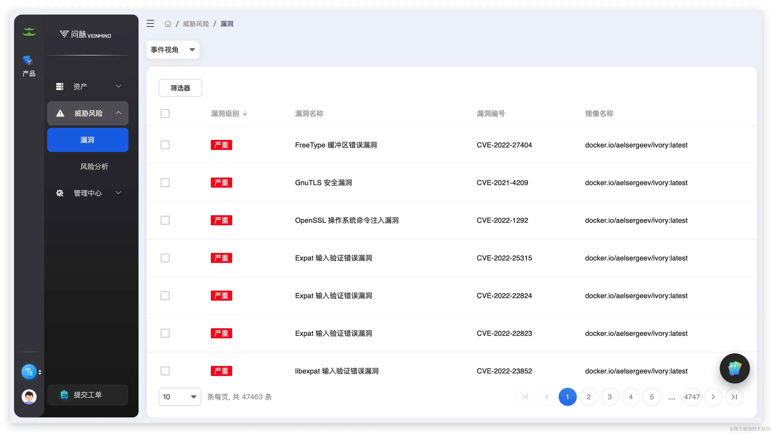The height and width of the screenshot is (433, 772).
Task: Click the 管理中心 gear icon
Action: point(60,193)
